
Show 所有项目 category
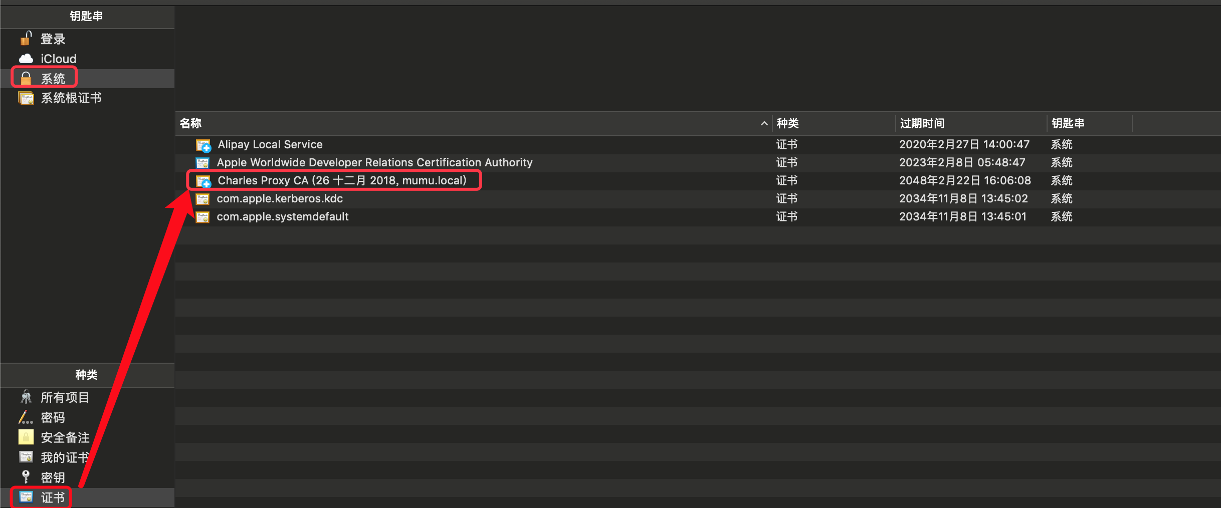click(87, 397)
